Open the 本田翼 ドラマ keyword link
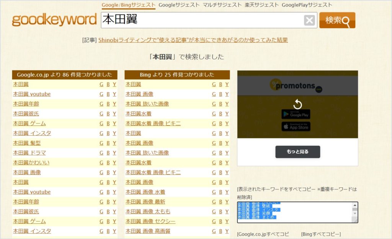The image size is (392, 239). click(x=29, y=153)
